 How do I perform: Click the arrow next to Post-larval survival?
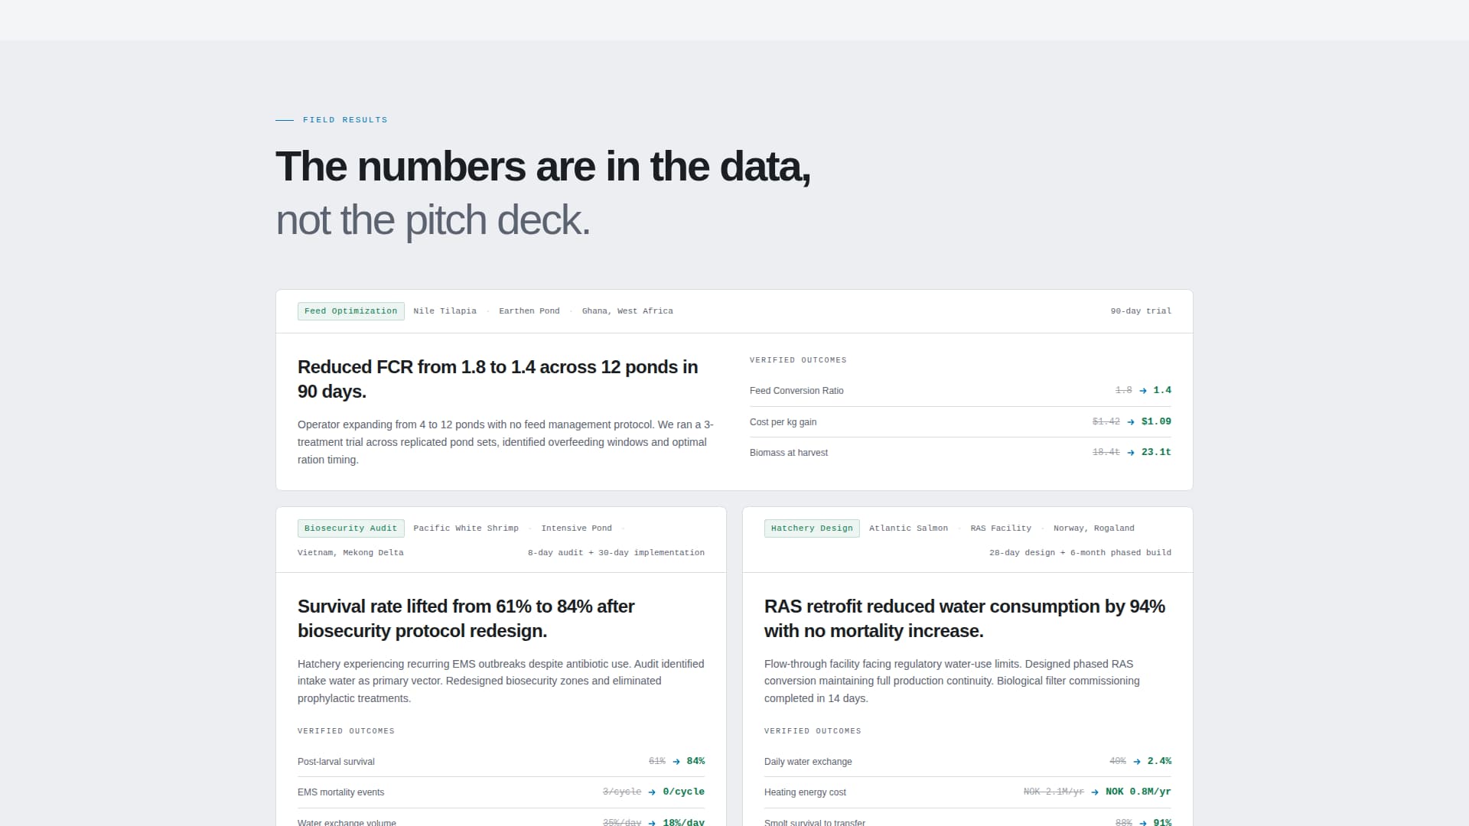[x=676, y=761]
